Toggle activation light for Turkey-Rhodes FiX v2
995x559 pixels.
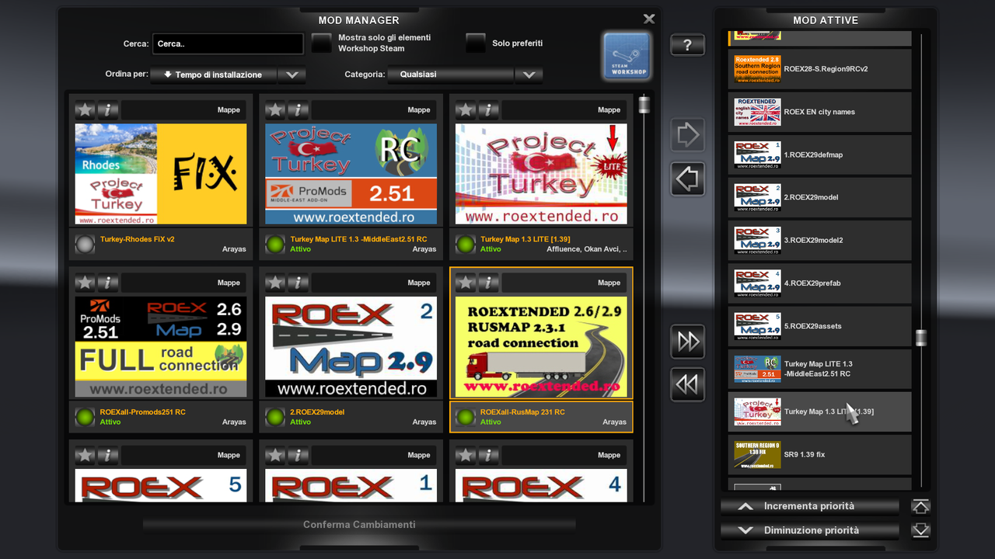click(85, 245)
